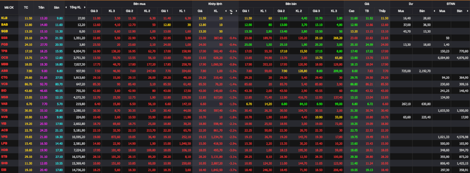
Task: Click TCB foreign buy value 1,633,50
Action: tap(444, 110)
